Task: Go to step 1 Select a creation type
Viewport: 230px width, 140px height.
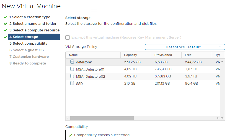Action: [30, 17]
